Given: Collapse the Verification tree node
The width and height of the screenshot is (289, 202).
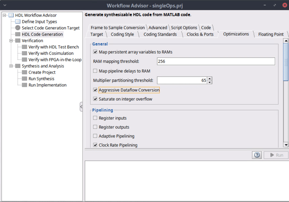Looking at the screenshot, I should tap(11, 41).
